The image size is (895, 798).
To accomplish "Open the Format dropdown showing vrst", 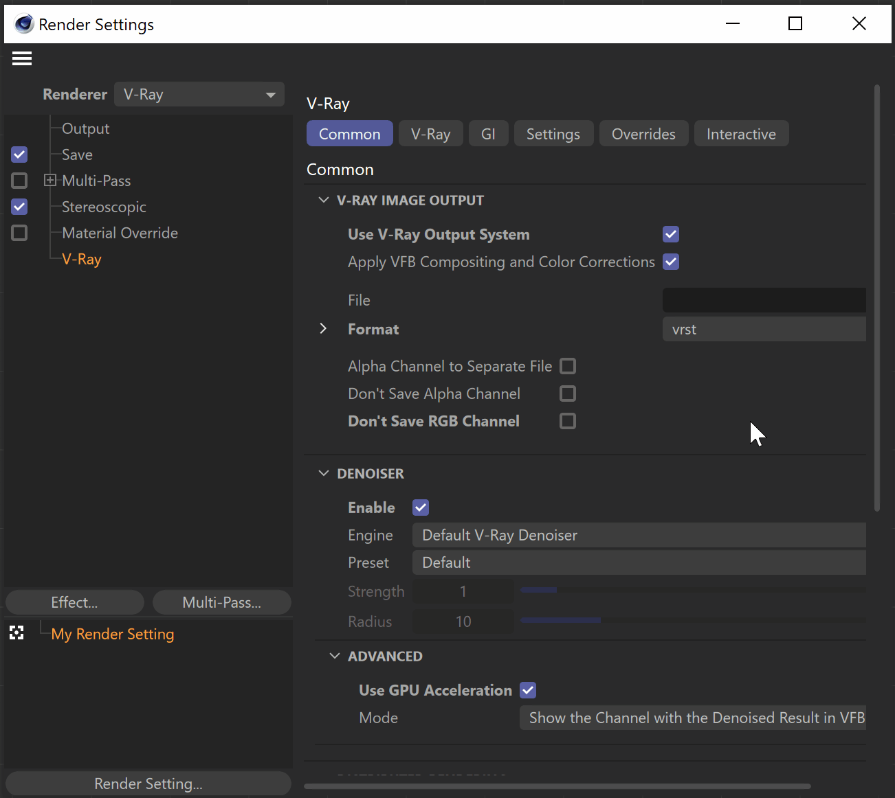I will [764, 329].
